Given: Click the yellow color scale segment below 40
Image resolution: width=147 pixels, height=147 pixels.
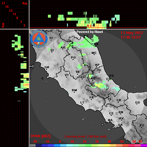Looking at the screenshot, I should click(x=107, y=145).
